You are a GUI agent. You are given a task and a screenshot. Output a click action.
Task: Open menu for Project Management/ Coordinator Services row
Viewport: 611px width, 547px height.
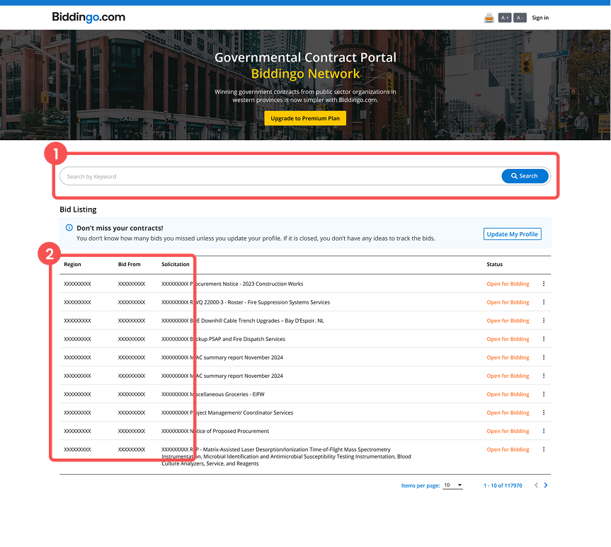pos(544,413)
